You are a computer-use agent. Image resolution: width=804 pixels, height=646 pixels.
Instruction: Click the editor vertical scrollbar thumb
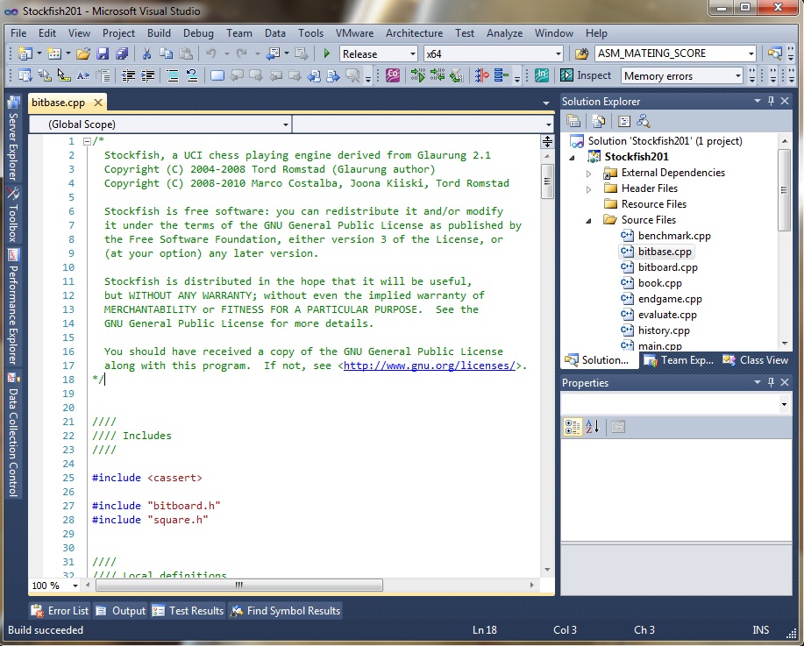(x=547, y=181)
